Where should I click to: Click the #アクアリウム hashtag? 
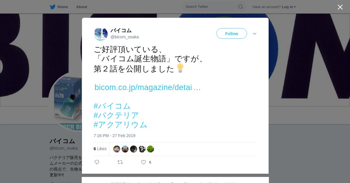coord(120,125)
